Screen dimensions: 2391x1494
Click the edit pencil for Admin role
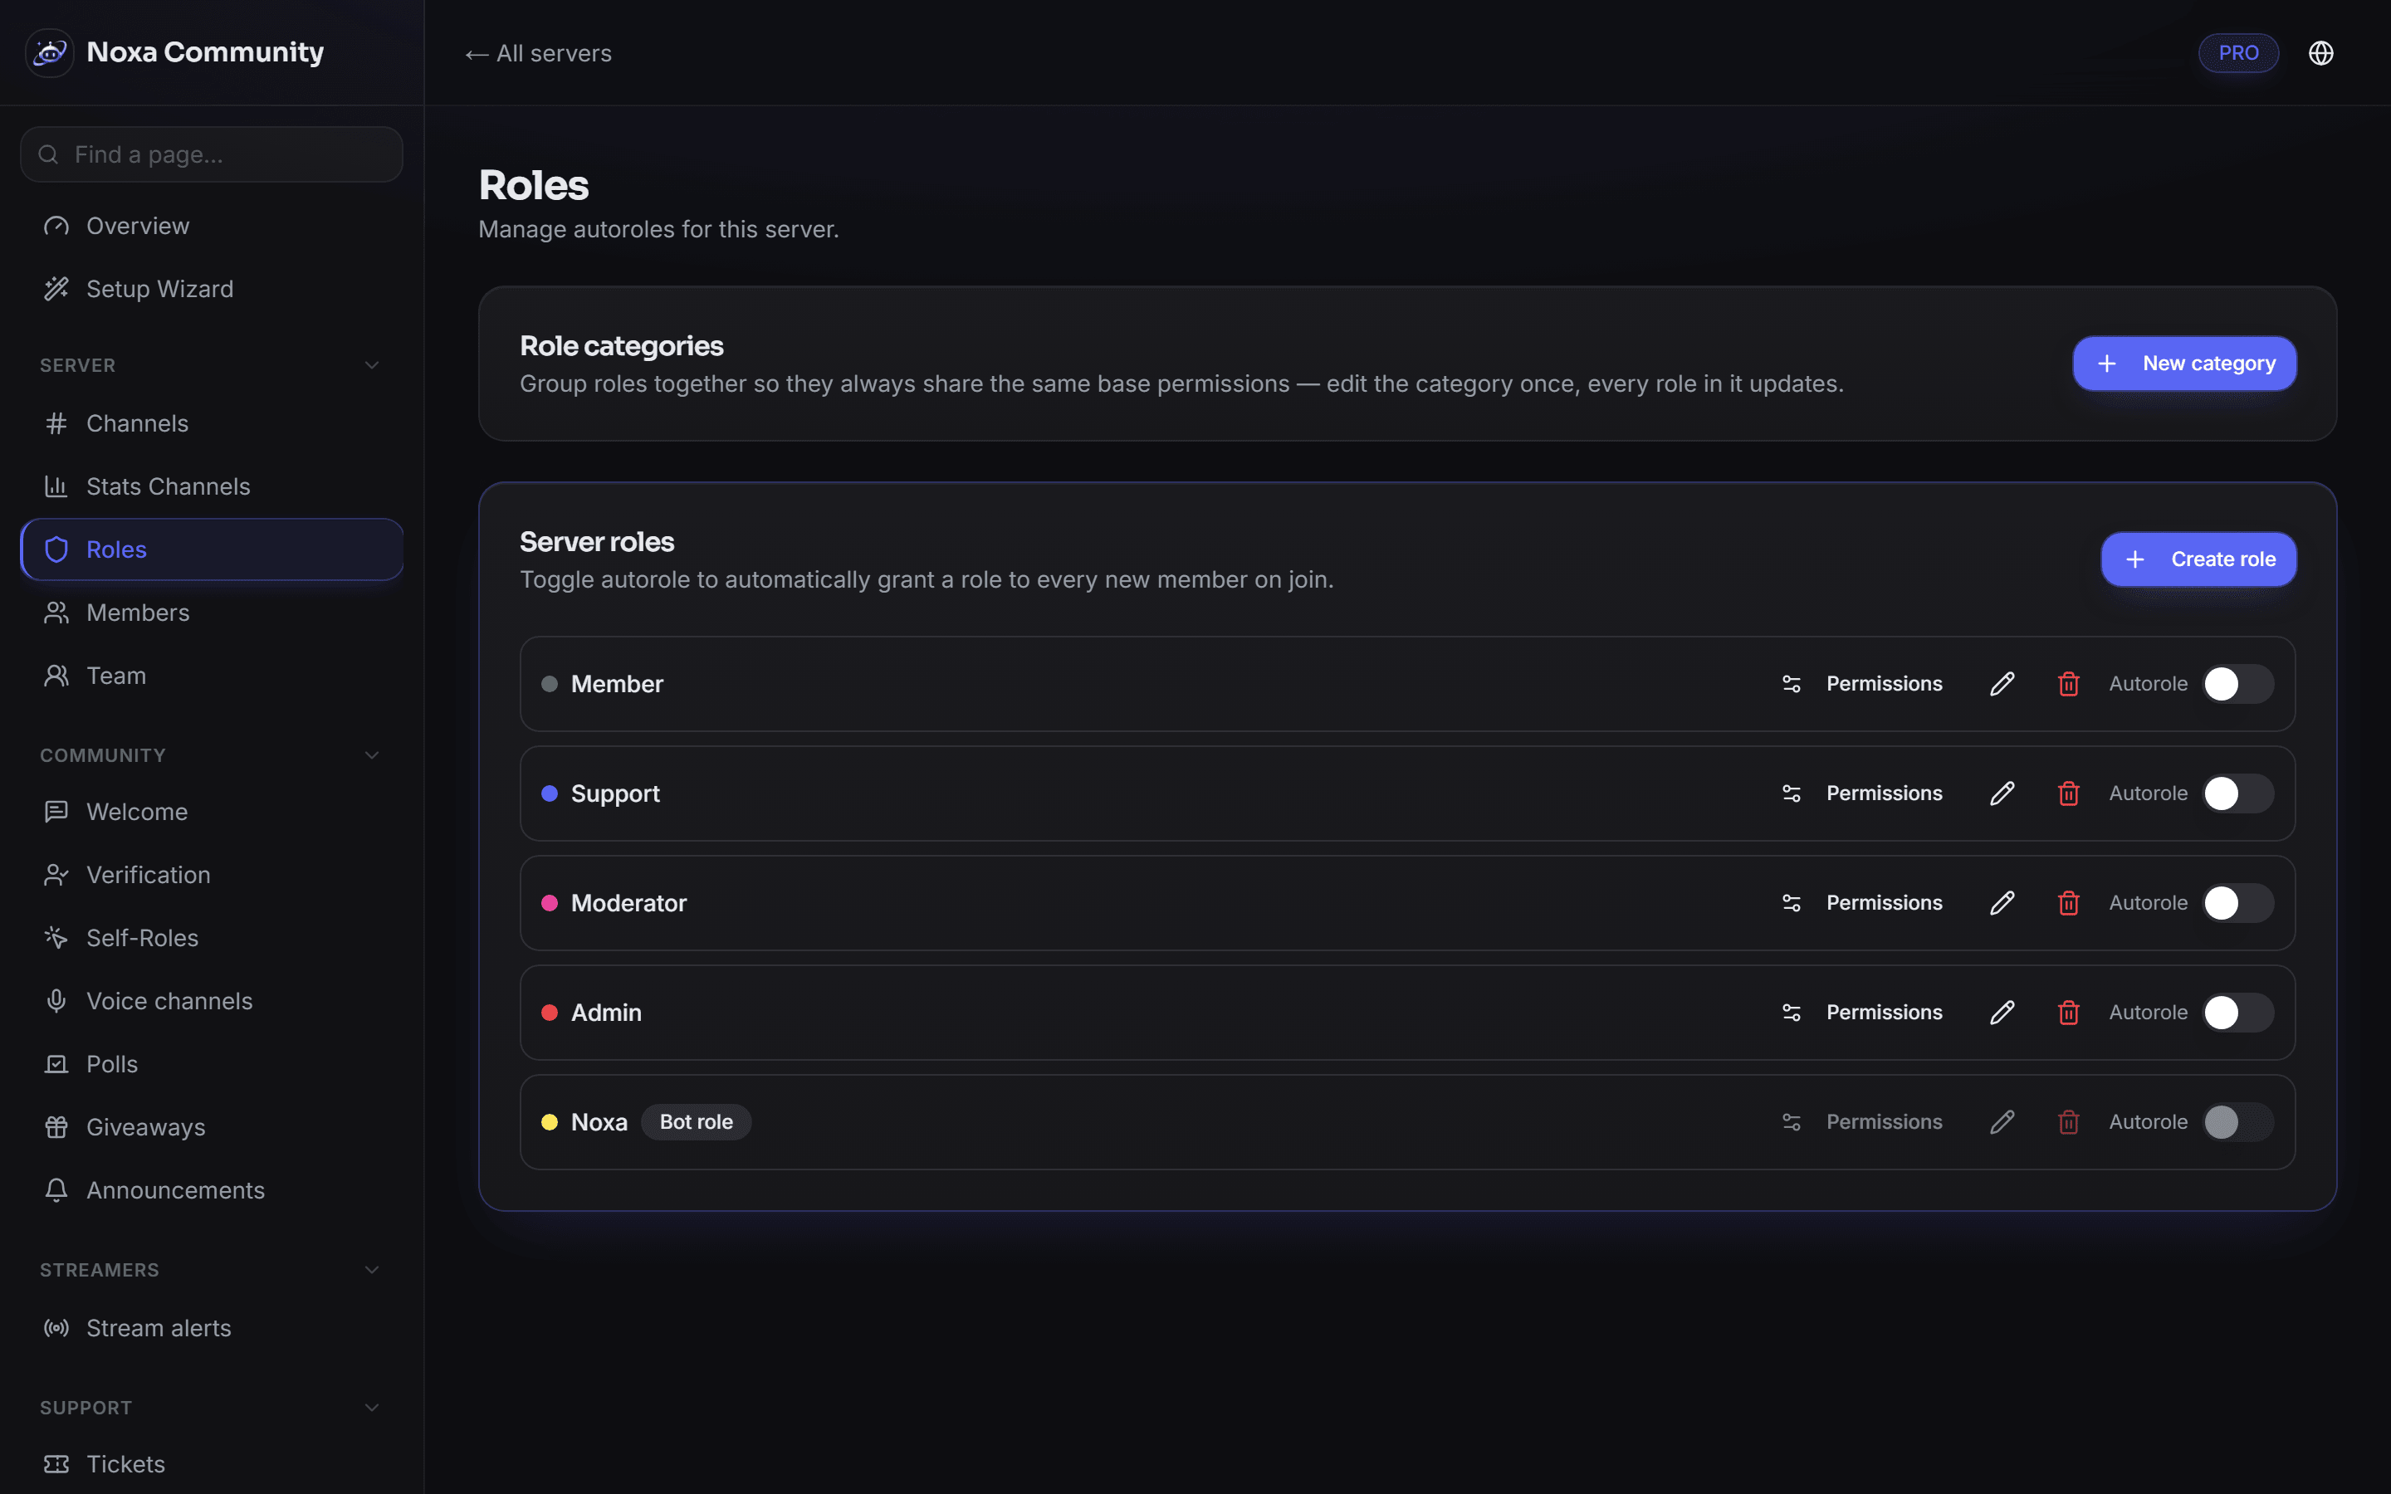[2002, 1013]
